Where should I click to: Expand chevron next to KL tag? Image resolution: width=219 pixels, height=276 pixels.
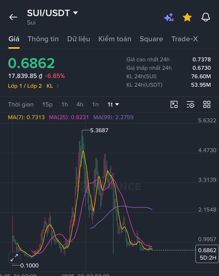click(x=58, y=86)
